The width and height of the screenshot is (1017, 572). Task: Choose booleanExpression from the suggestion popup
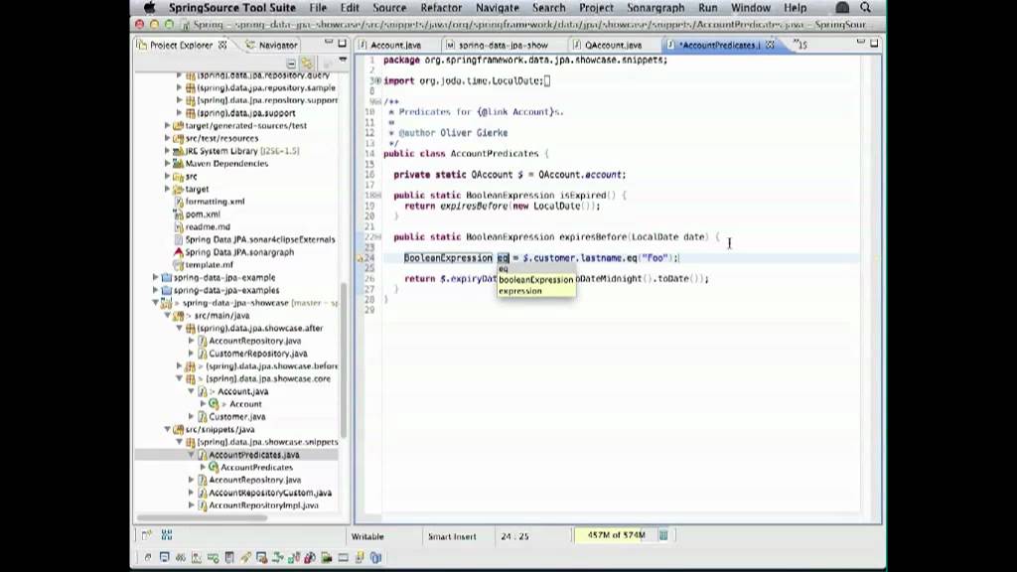pos(535,279)
